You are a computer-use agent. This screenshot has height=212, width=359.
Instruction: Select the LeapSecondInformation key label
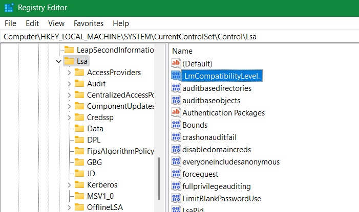115,50
